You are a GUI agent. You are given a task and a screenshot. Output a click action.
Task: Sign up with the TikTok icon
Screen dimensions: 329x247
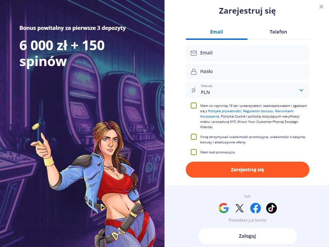pyautogui.click(x=271, y=208)
